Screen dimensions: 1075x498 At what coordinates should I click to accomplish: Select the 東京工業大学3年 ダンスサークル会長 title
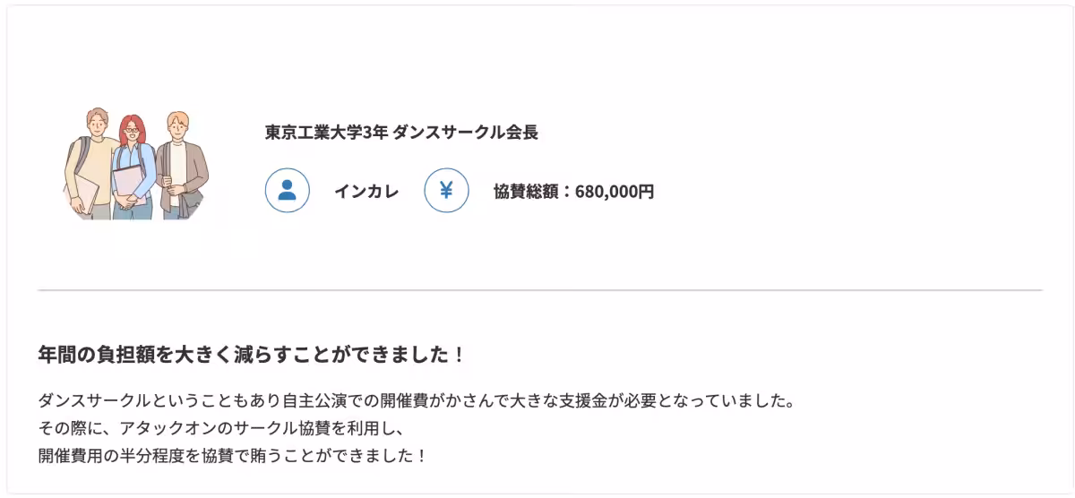[x=401, y=133]
